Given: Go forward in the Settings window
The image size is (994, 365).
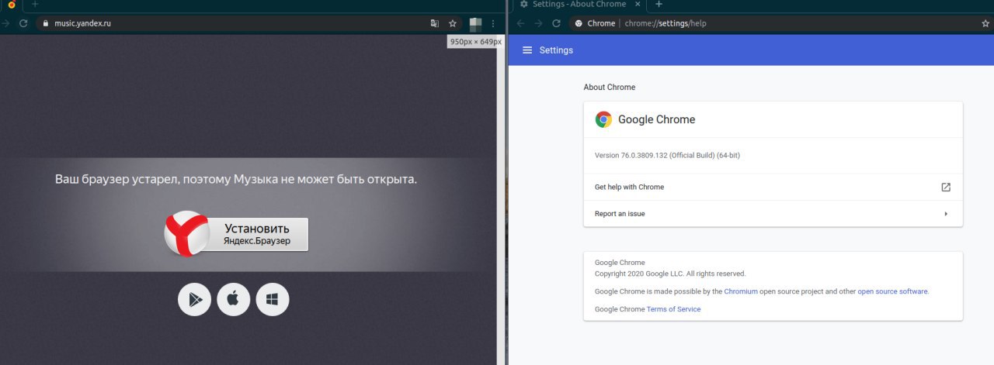Looking at the screenshot, I should point(538,23).
